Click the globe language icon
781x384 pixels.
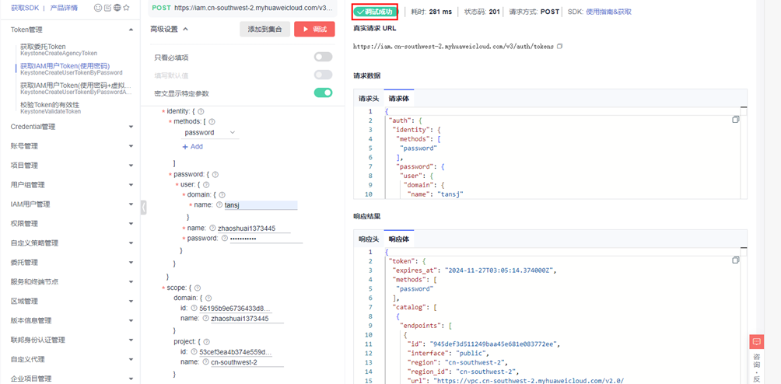[117, 8]
